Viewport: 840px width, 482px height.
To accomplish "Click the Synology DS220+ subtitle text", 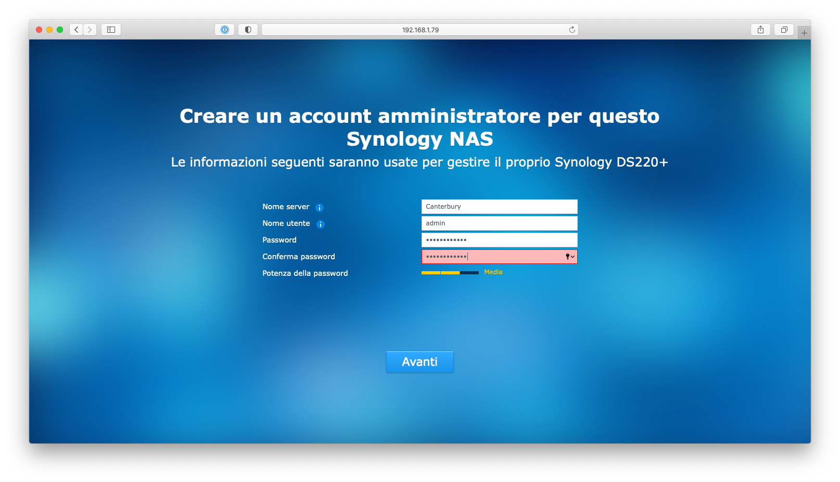I will point(420,162).
